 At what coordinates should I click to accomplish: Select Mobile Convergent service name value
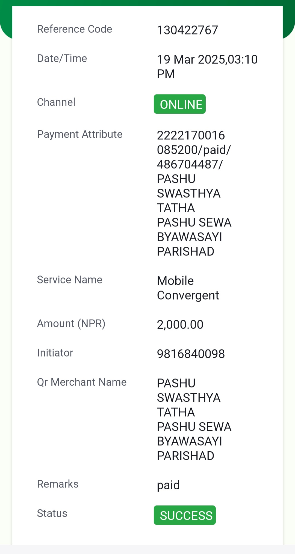pyautogui.click(x=188, y=288)
